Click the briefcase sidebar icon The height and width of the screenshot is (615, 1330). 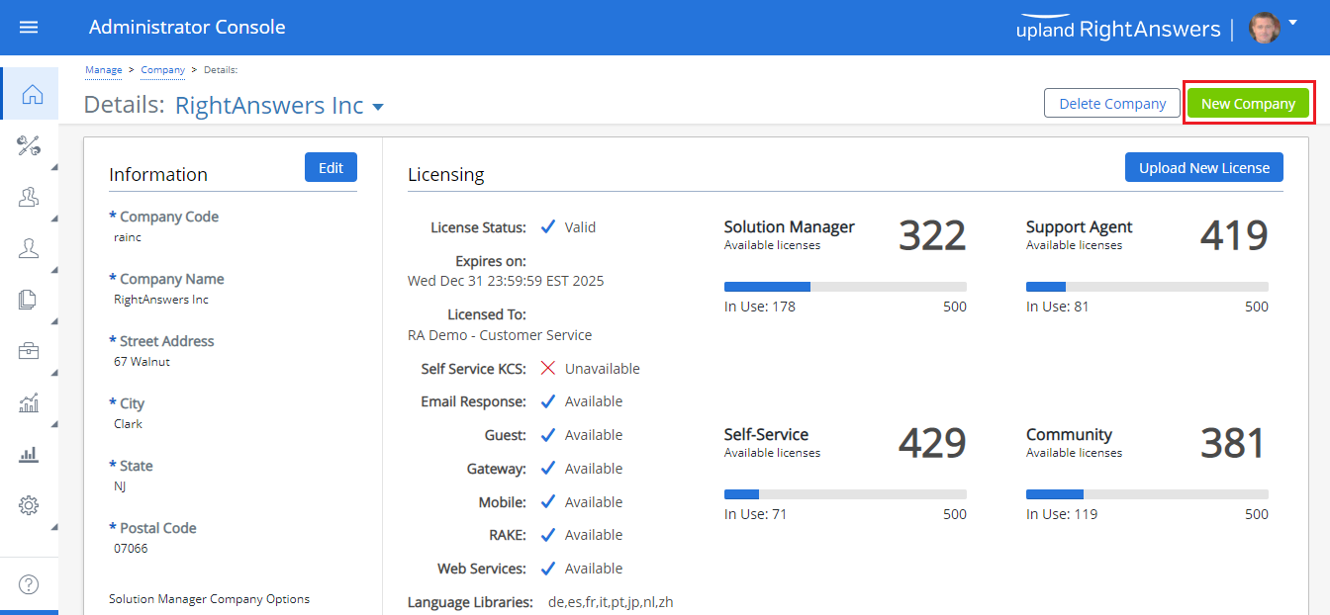tap(29, 351)
